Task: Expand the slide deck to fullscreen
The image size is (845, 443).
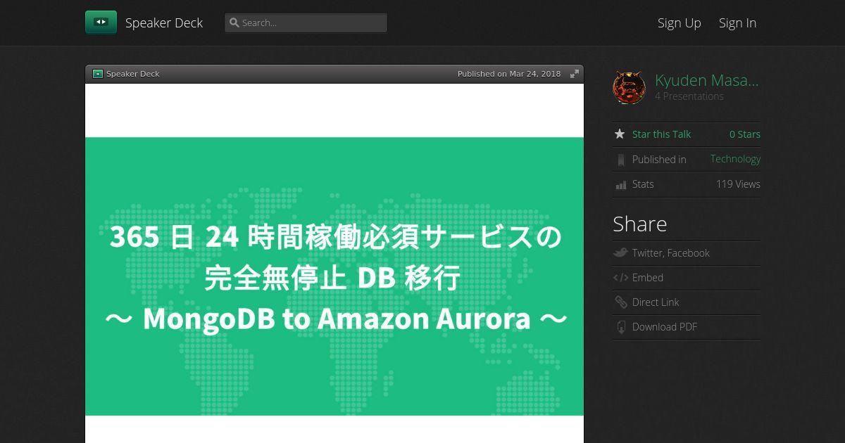Action: coord(575,74)
